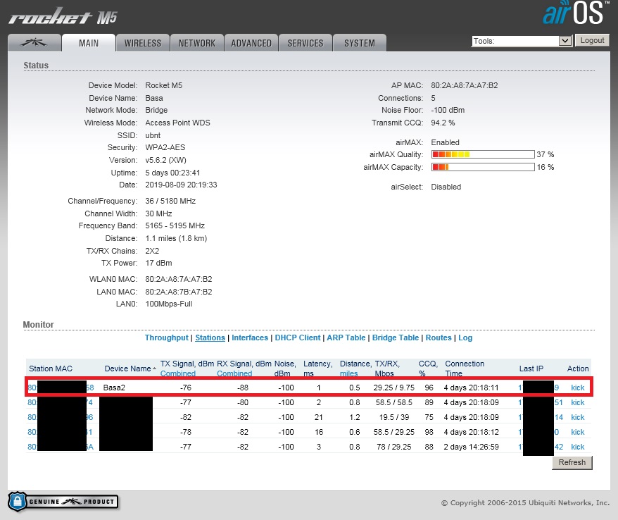Select connection time 4 days 20:18:12

click(x=471, y=432)
